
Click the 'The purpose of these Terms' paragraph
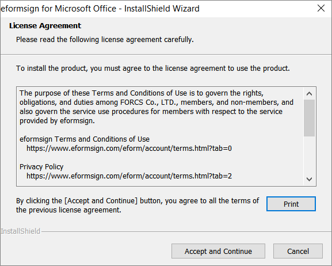pos(157,107)
